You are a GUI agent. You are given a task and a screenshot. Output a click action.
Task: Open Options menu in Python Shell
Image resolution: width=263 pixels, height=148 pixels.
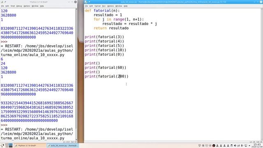click(x=27, y=6)
